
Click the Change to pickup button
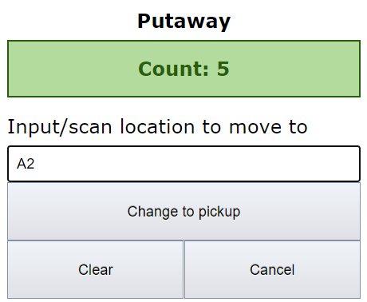coord(183,212)
